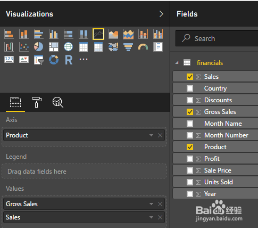This screenshot has height=228, width=258.
Task: Open the Format paint roller tab
Action: click(37, 102)
